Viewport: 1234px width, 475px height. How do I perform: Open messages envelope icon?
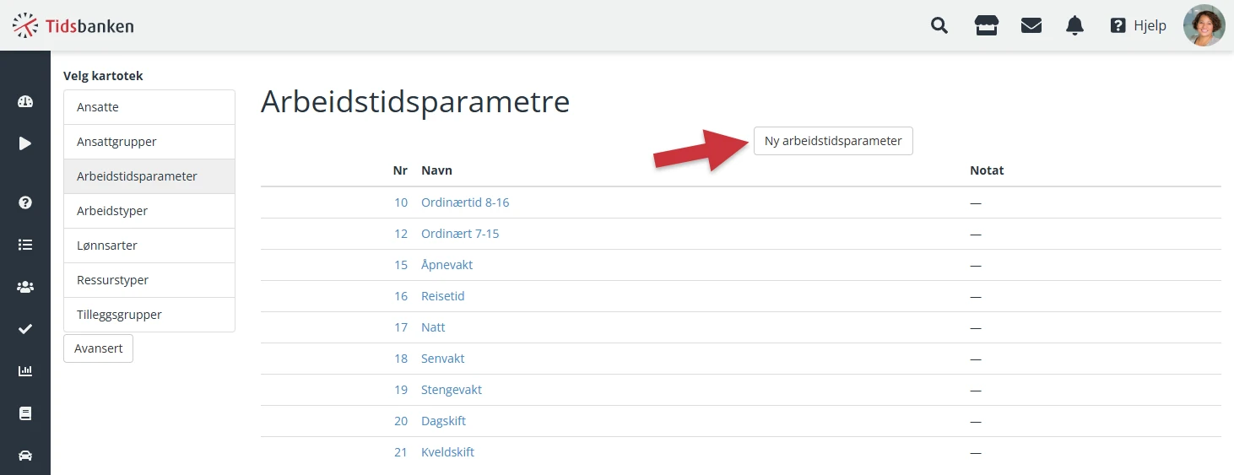(x=1031, y=25)
